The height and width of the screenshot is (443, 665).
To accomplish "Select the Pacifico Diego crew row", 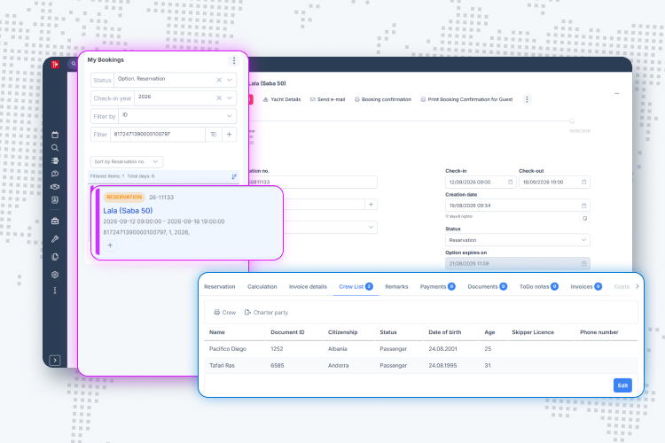I will (420, 349).
